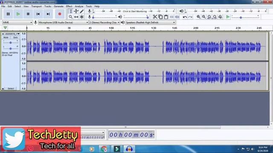The image size is (273, 153).
Task: Adjust the playback volume slider
Action: [136, 17]
